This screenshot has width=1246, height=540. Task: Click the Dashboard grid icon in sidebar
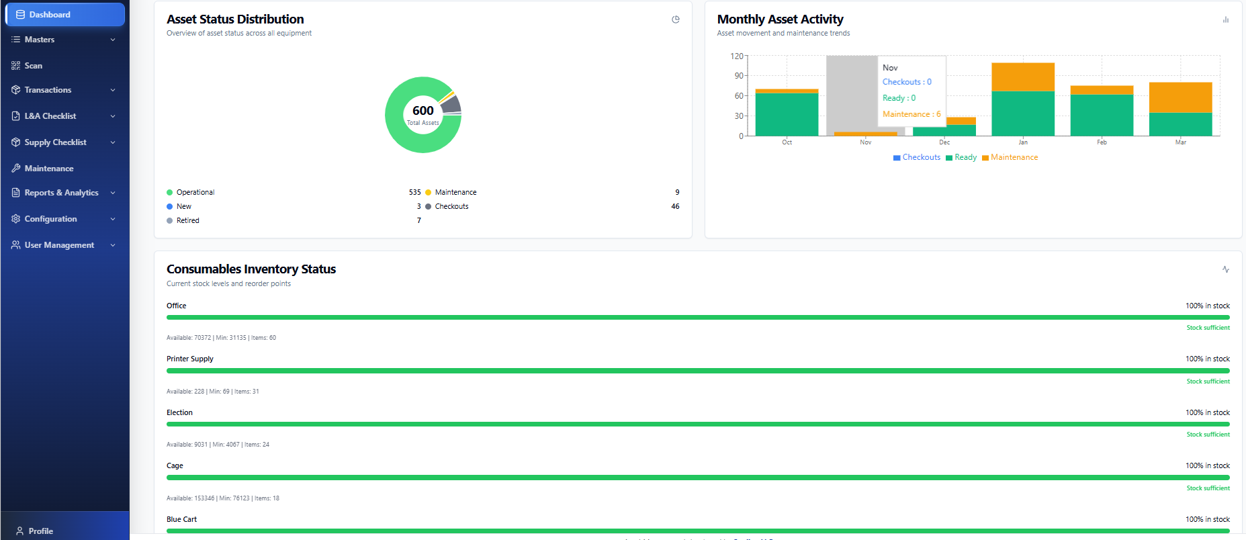tap(20, 15)
